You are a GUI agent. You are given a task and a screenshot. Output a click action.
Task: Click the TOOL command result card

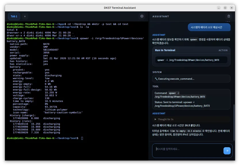click(191, 99)
